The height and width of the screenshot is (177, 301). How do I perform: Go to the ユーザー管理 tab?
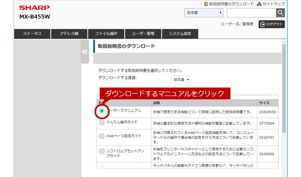143,34
